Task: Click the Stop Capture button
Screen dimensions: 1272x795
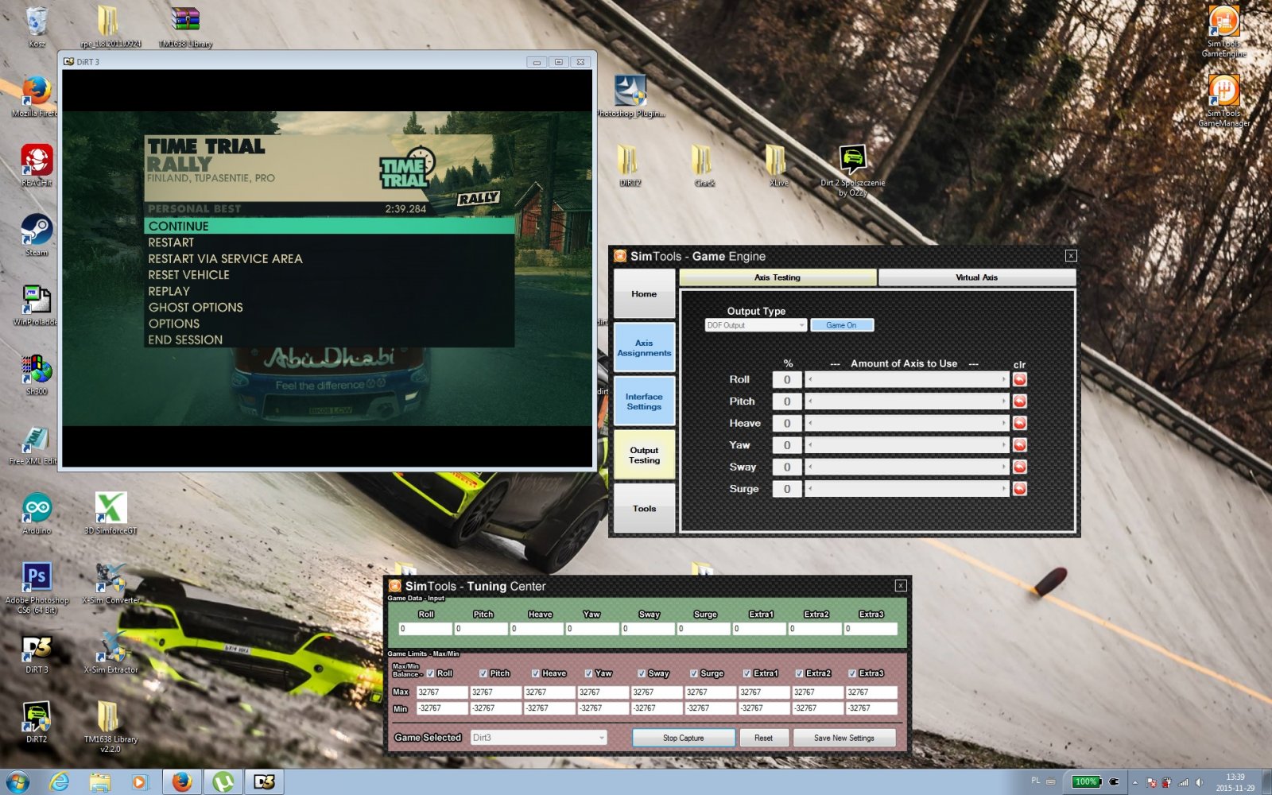Action: click(x=684, y=738)
